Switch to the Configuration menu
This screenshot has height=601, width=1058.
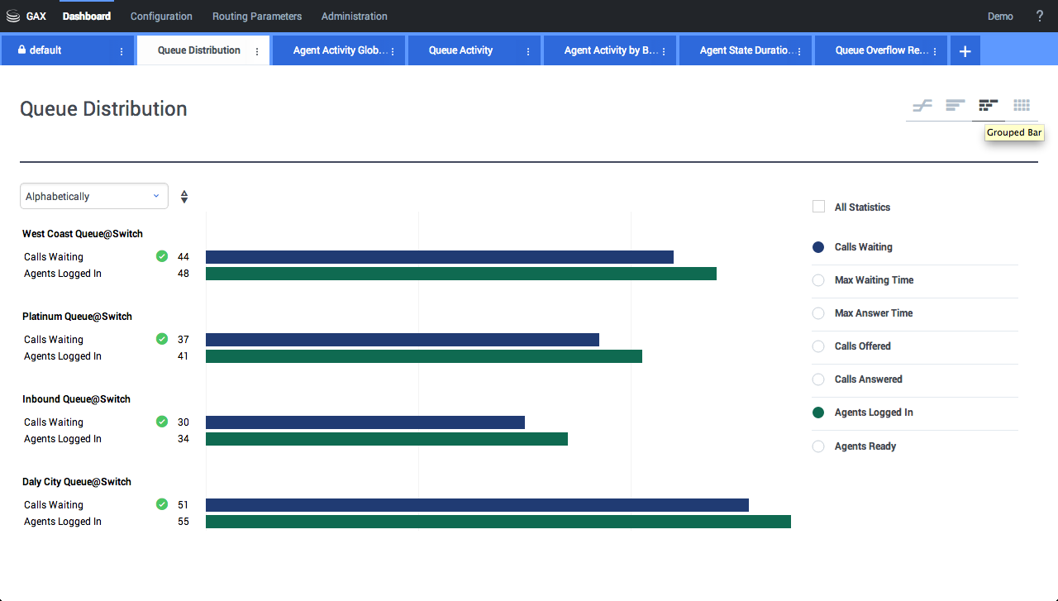pos(161,16)
